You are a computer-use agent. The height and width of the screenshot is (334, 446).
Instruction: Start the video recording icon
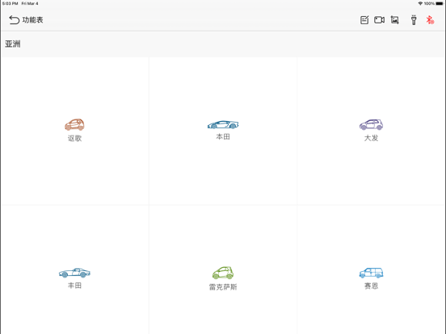point(379,20)
